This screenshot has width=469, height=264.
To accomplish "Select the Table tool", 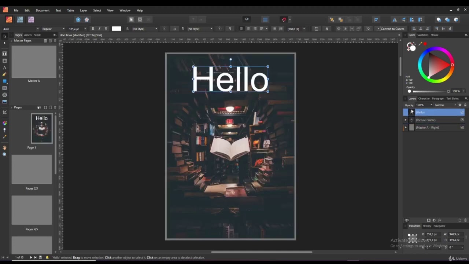I will 4,60.
